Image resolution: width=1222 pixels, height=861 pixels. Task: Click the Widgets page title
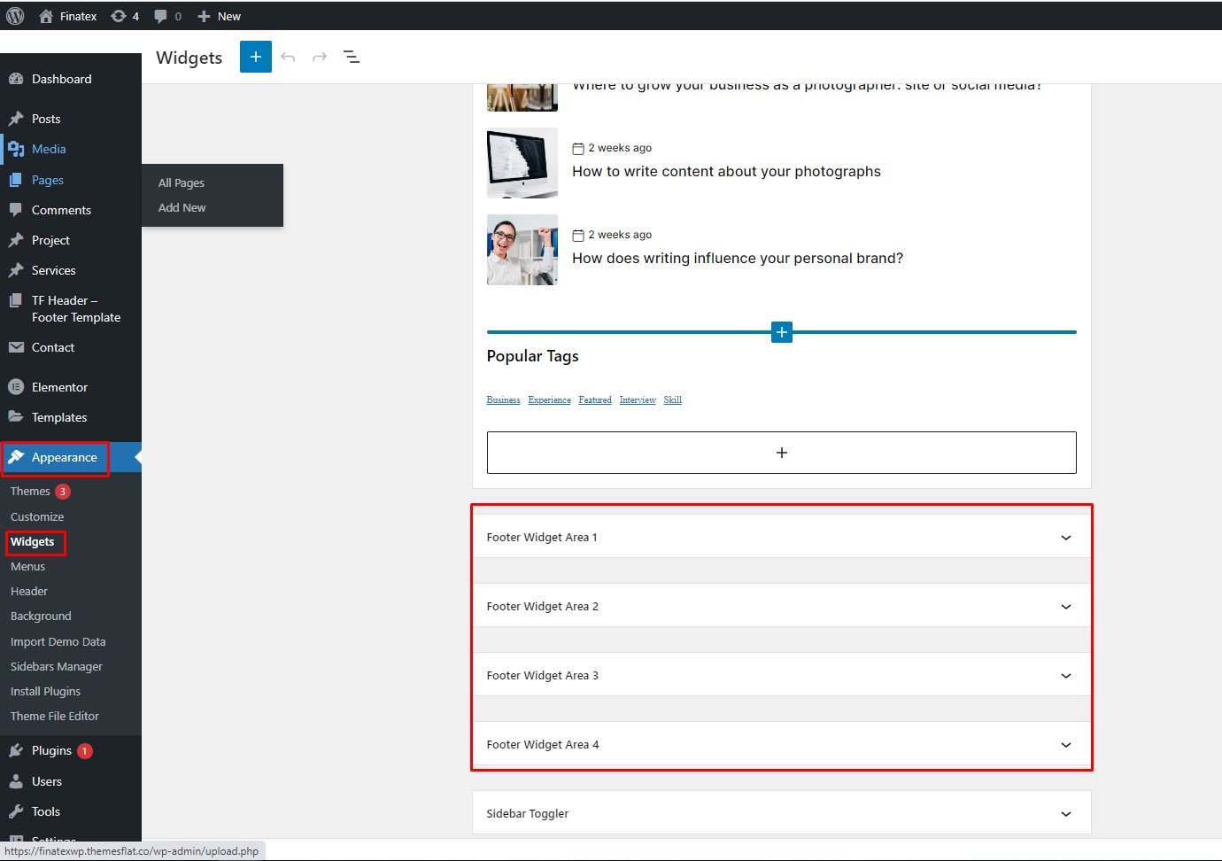tap(189, 58)
